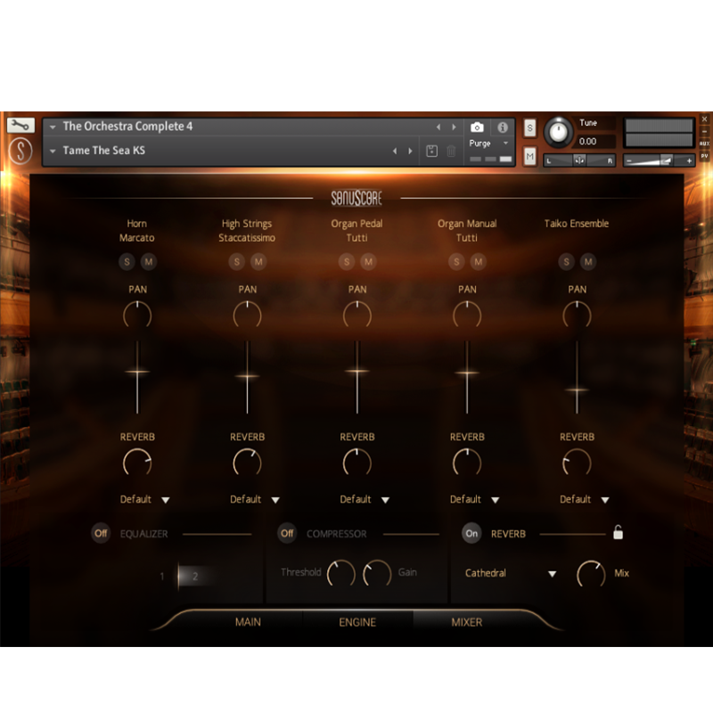Open the info icon in the header

tap(503, 127)
